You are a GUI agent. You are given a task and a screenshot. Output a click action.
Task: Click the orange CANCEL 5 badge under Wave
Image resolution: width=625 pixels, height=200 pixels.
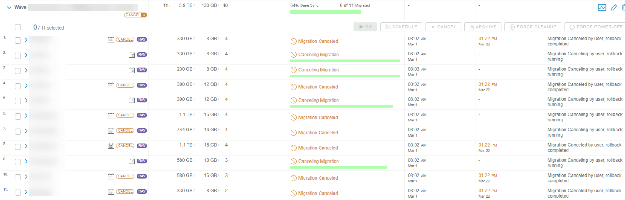(135, 15)
